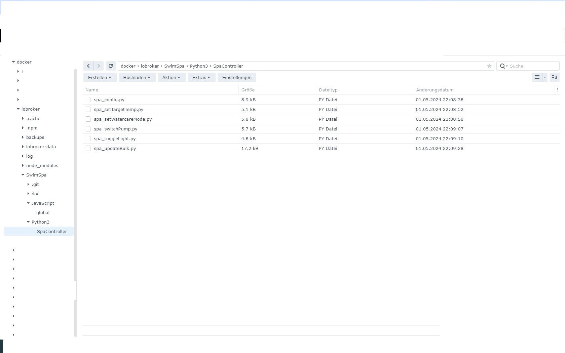Viewport: 565px width, 353px height.
Task: Collapse the Python3 folder arrow
Action: [x=28, y=222]
